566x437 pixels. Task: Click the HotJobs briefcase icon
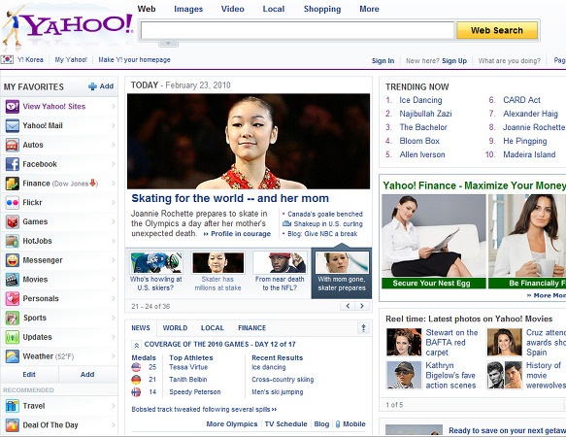point(13,241)
